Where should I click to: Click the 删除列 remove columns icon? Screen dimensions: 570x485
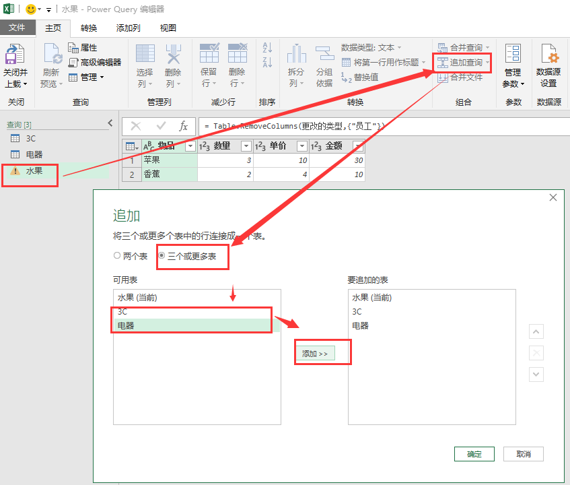[173, 54]
